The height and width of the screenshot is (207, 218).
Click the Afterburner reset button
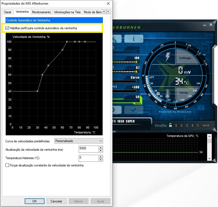117,110
